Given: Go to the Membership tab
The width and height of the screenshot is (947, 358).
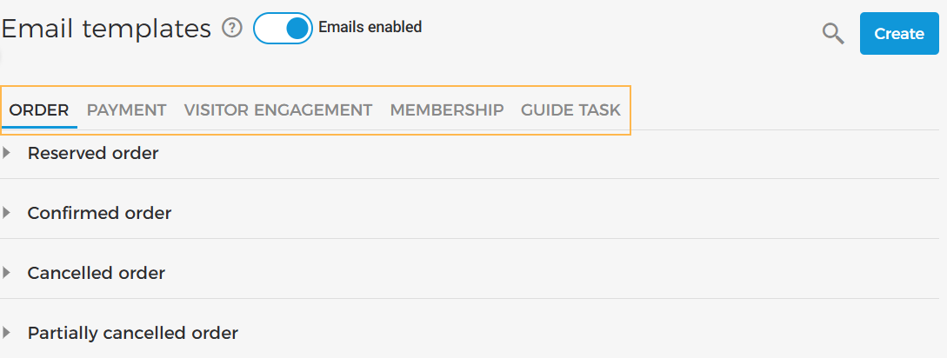Looking at the screenshot, I should 447,110.
